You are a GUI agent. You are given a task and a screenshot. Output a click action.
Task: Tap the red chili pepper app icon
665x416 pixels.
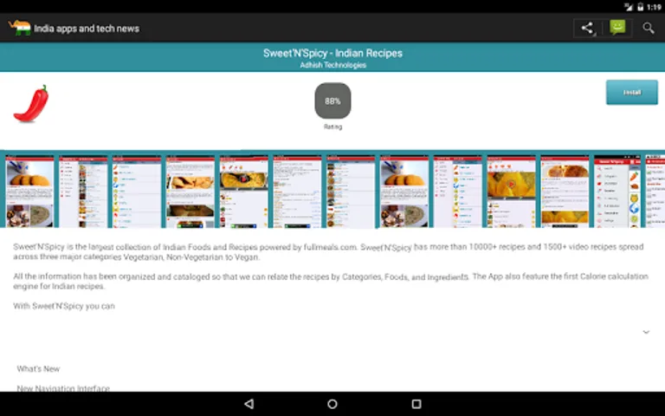31,104
